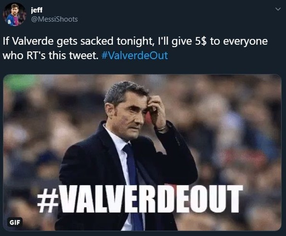Click the GIF badge on the media
The image size is (286, 236).
tap(15, 222)
